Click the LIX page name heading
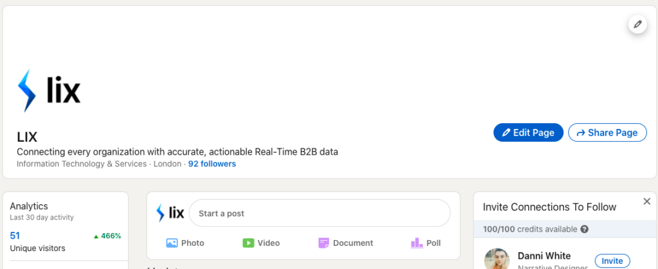 point(27,137)
